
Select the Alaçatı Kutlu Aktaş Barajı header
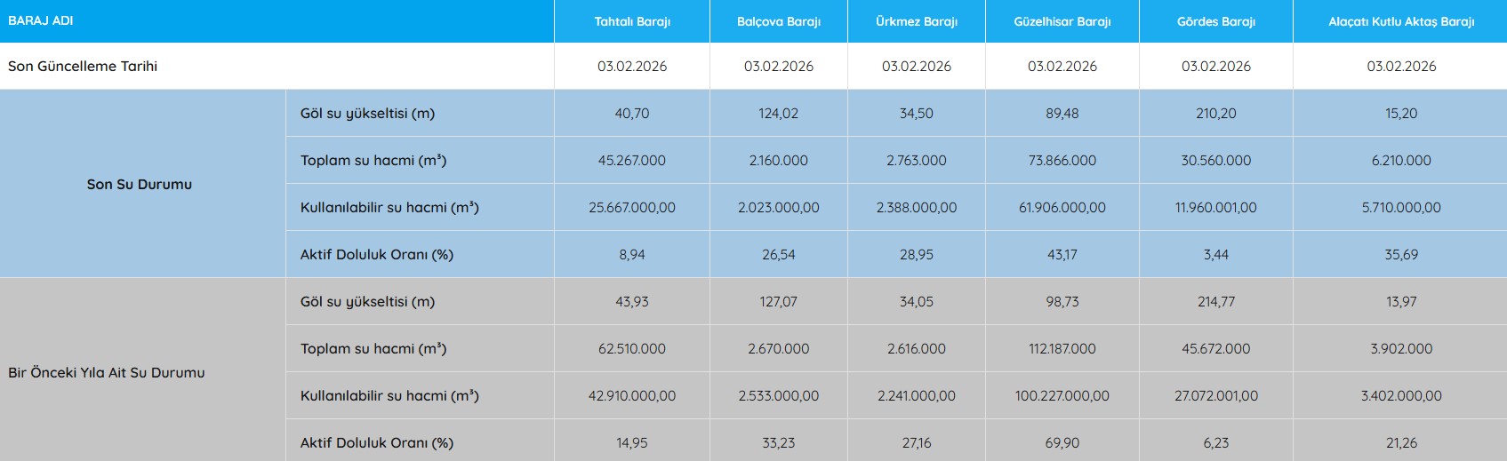coord(1401,21)
